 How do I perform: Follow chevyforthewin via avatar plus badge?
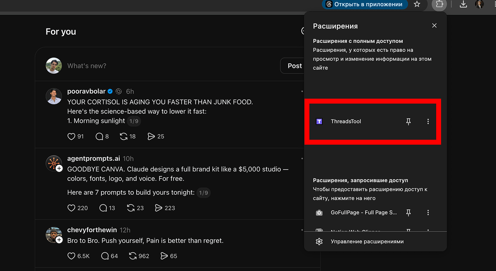point(59,240)
